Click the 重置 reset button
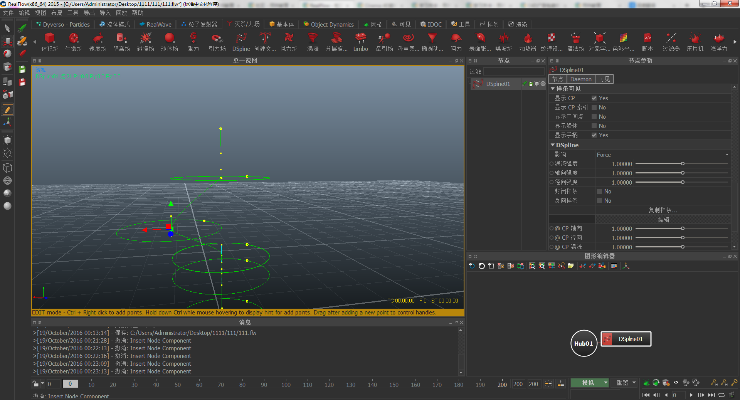The image size is (740, 400). click(x=622, y=383)
